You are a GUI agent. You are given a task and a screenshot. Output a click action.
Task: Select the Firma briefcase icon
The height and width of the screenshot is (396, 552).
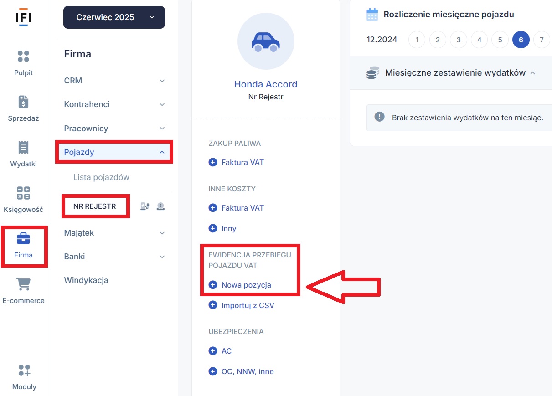[23, 238]
